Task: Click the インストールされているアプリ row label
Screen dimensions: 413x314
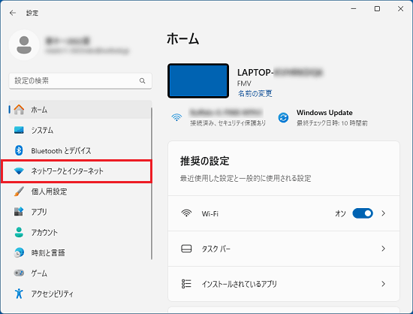Action: click(x=239, y=284)
